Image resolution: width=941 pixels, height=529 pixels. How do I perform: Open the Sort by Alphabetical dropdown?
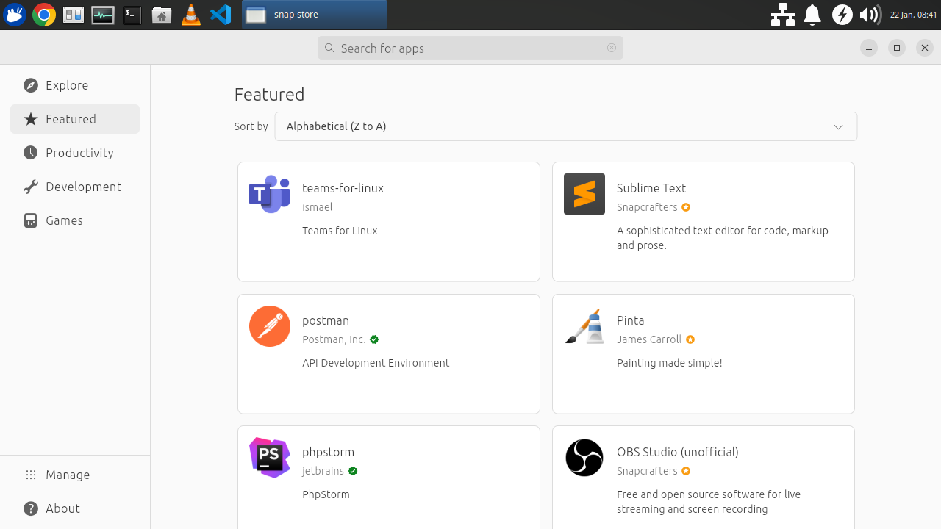point(565,126)
